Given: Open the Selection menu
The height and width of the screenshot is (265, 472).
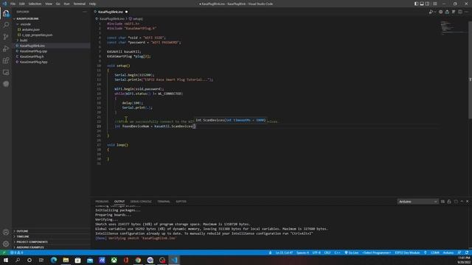Looking at the screenshot, I should point(35,4).
